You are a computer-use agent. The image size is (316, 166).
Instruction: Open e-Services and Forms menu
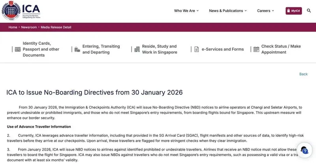(222, 49)
